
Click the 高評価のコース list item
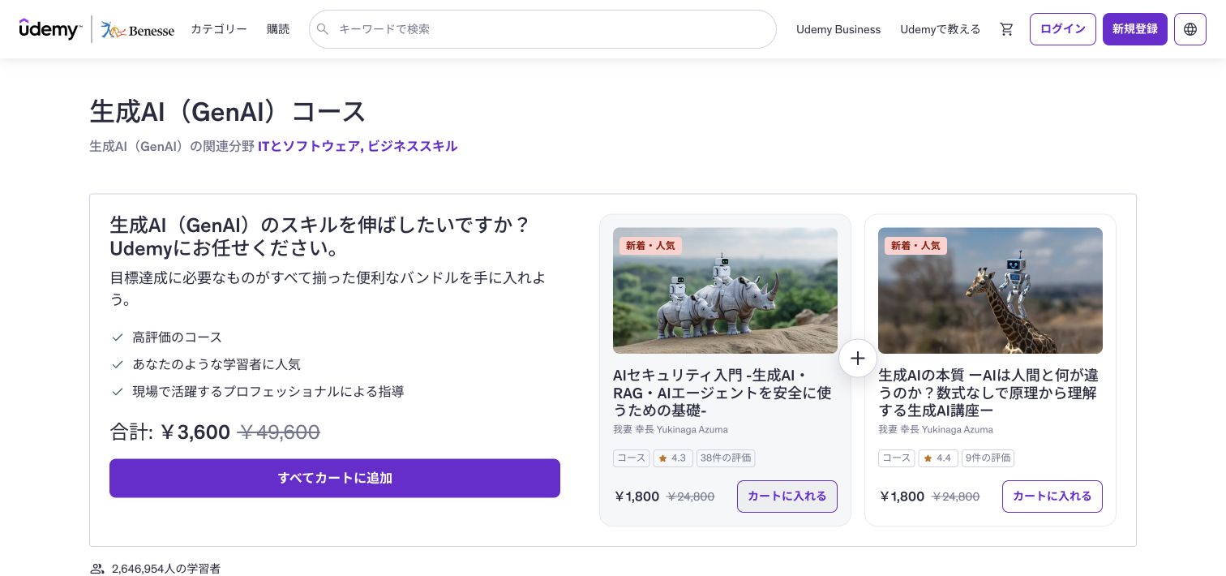(177, 337)
